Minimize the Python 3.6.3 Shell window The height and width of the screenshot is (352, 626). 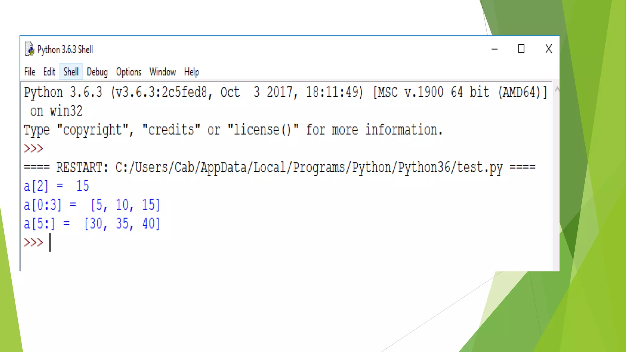pyautogui.click(x=494, y=49)
